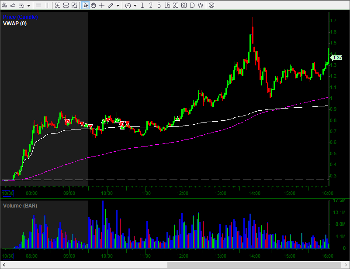Click the green 1.37 price tag
Screen dimensions: 350x269
tap(337, 57)
